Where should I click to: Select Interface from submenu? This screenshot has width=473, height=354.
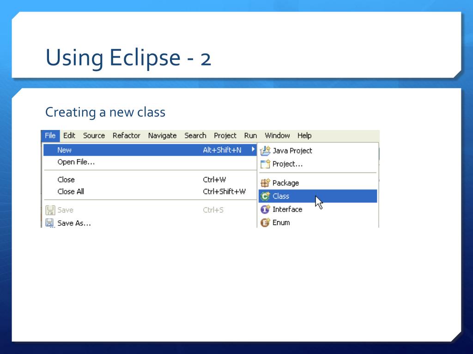coord(318,209)
